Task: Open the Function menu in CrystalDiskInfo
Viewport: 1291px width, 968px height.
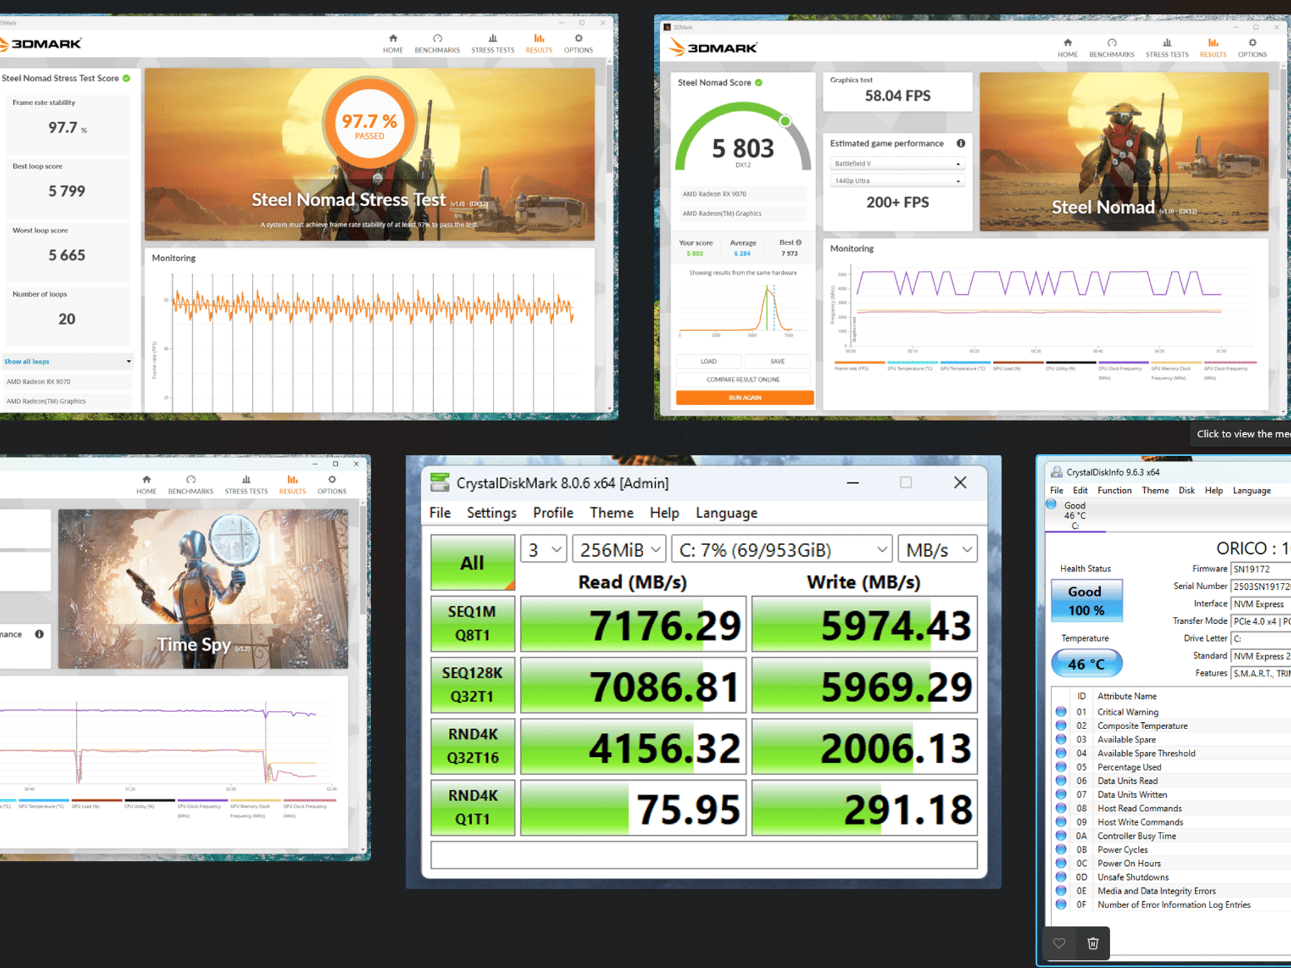Action: pos(1114,490)
